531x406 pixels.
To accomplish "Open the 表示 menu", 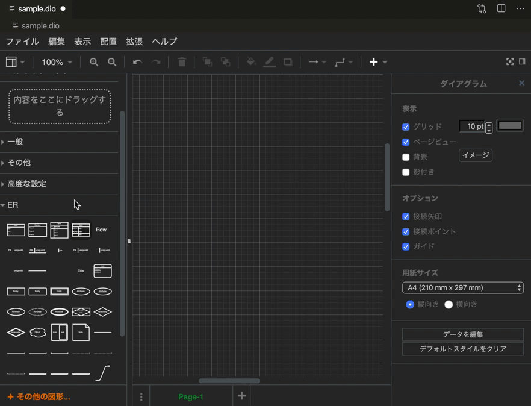I will (x=82, y=41).
